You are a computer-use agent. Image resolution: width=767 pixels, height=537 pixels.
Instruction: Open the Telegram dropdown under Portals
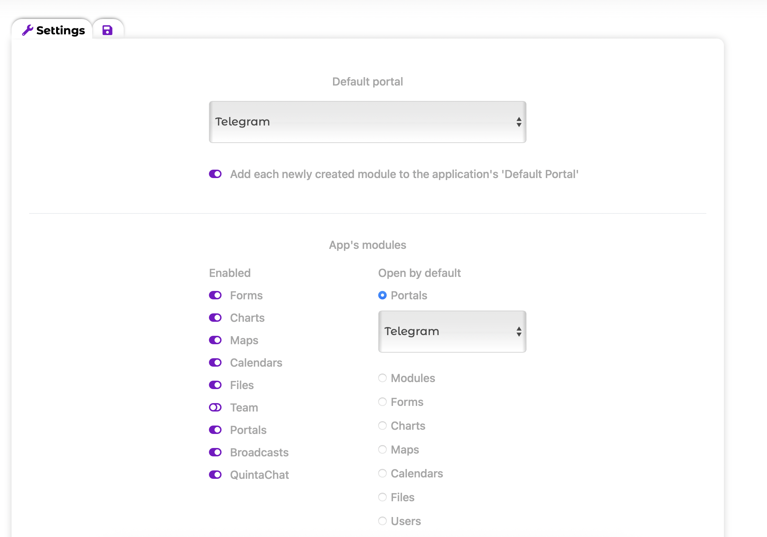pyautogui.click(x=452, y=331)
